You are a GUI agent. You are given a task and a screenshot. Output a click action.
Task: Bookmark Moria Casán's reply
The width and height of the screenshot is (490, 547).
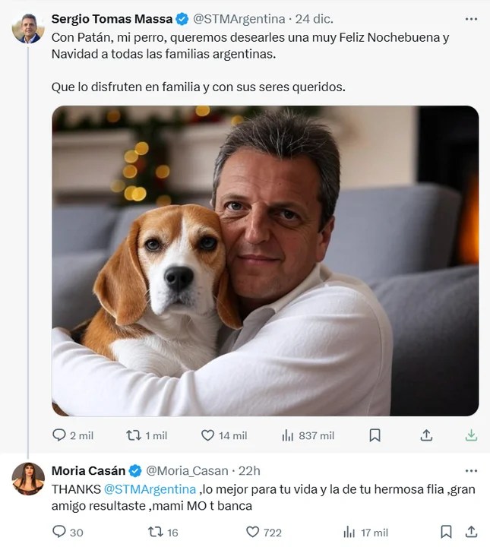pos(446,532)
